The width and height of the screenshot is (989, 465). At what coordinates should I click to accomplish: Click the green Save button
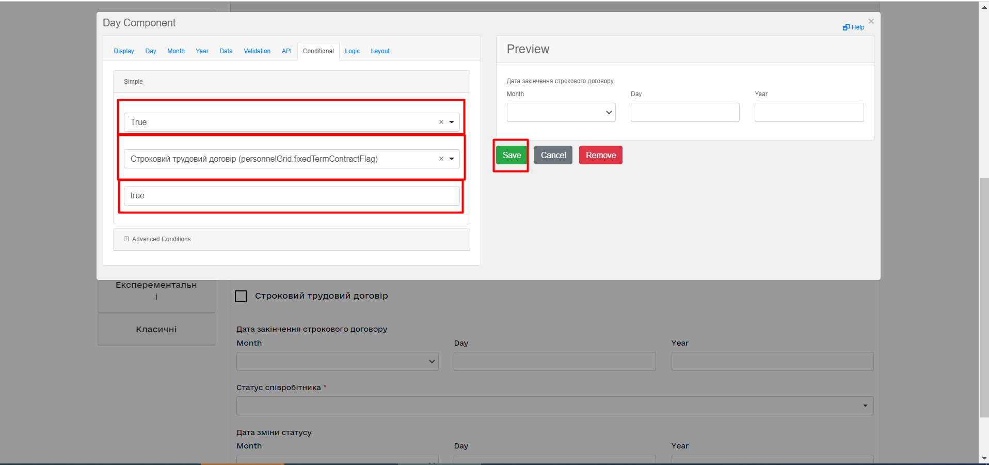(x=512, y=155)
